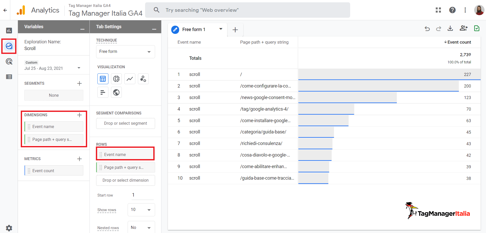Click the None segment placeholder

(54, 95)
